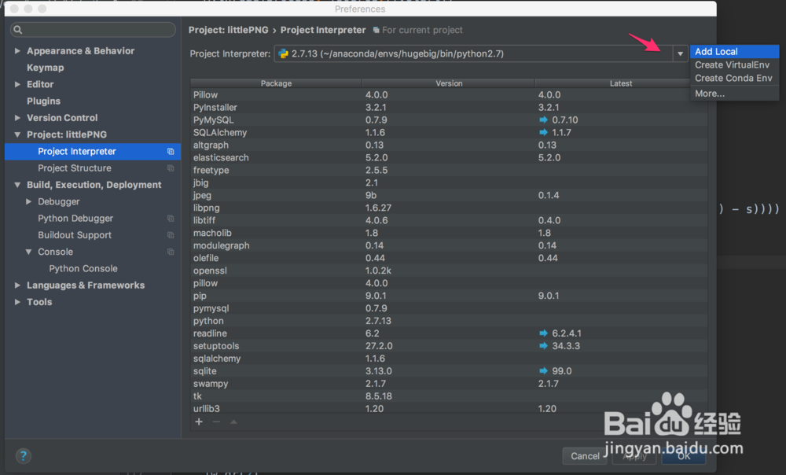Expand the Editor settings section

[17, 84]
